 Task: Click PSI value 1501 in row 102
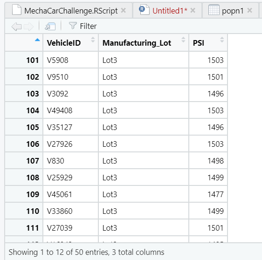[x=208, y=77]
